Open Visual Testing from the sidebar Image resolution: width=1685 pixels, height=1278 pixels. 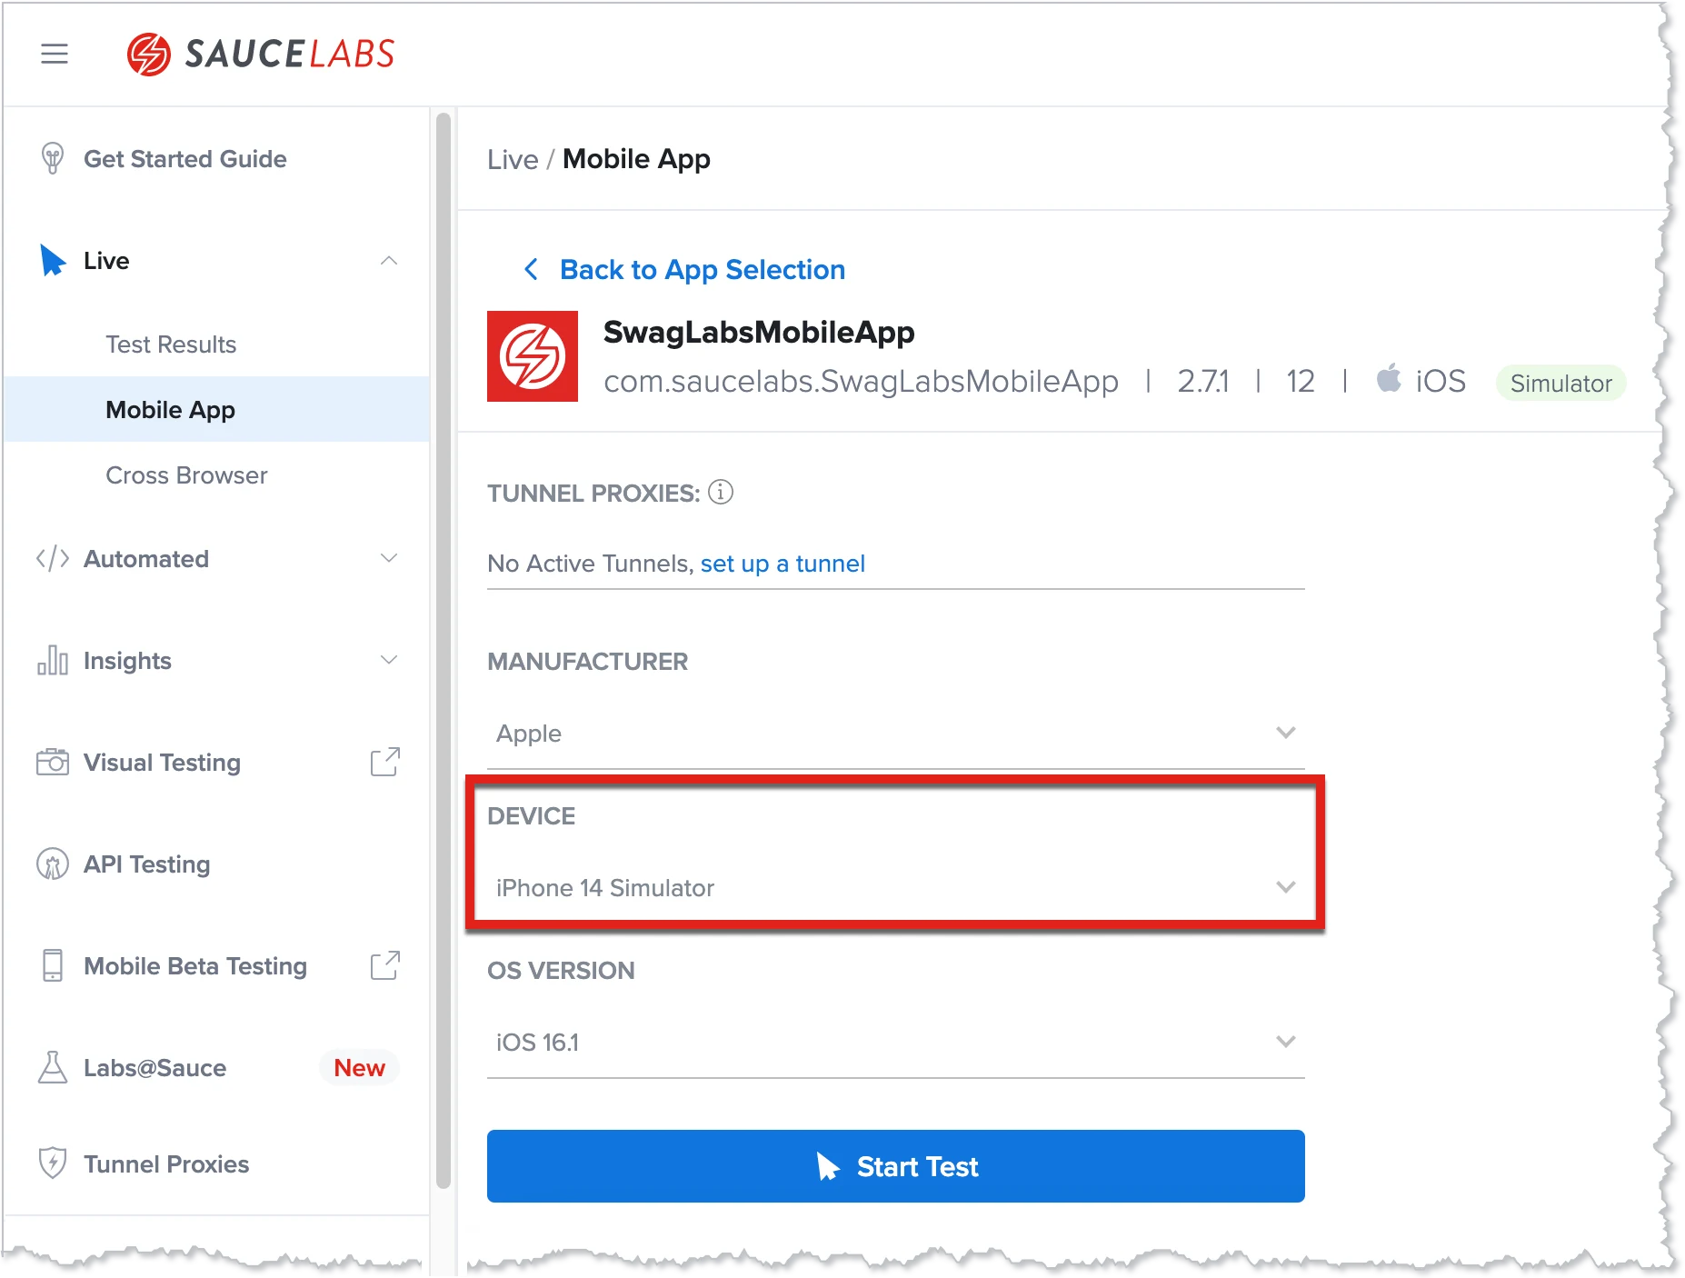[x=162, y=763]
